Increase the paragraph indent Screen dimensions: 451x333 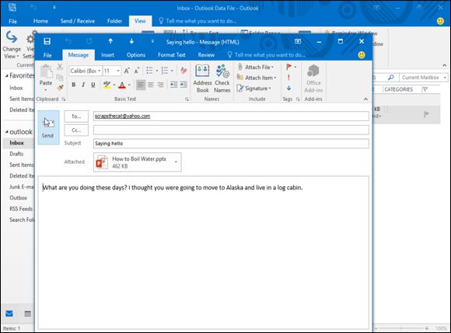(x=184, y=85)
